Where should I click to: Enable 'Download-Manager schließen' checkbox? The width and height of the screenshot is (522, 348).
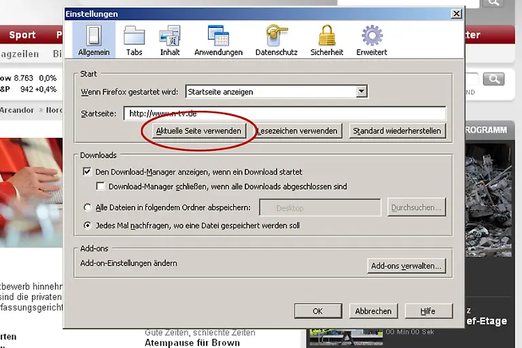point(101,186)
